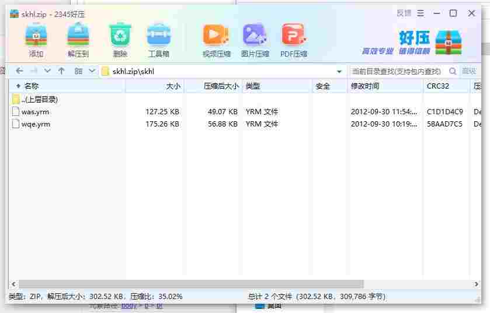Open the 工具箱 toolbox icon
490x313 pixels.
coord(159,40)
